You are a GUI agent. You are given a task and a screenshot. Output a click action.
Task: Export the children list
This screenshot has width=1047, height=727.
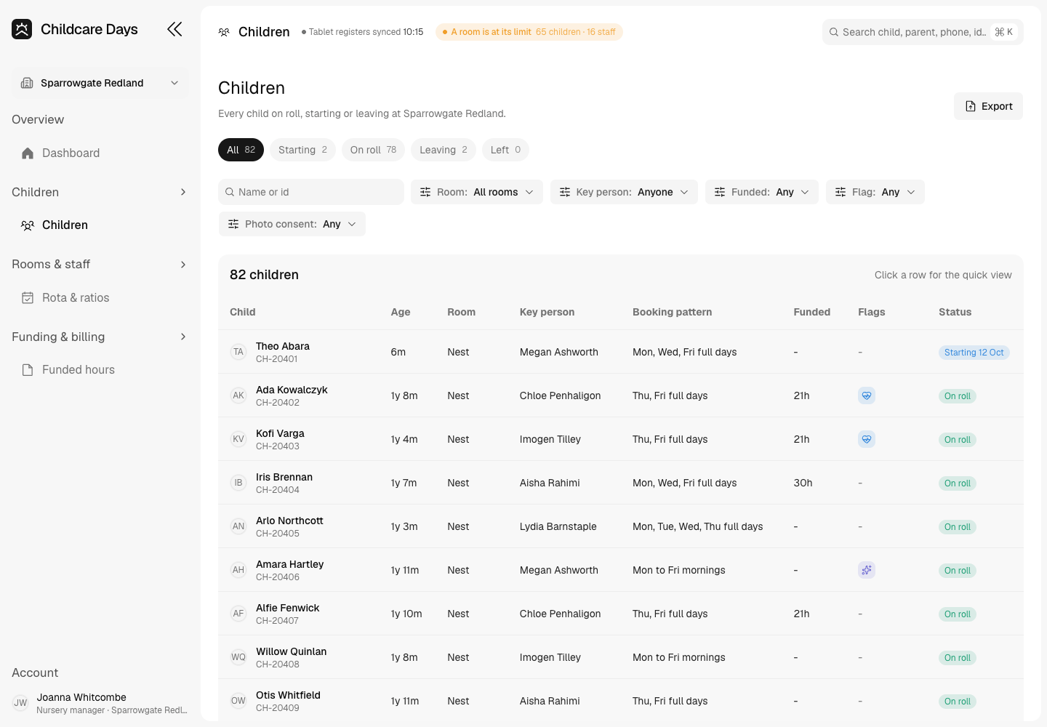[988, 106]
